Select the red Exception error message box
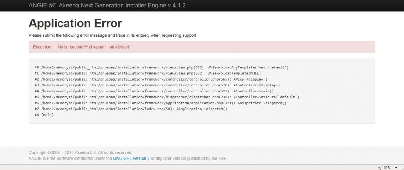404x170 pixels. coord(202,47)
